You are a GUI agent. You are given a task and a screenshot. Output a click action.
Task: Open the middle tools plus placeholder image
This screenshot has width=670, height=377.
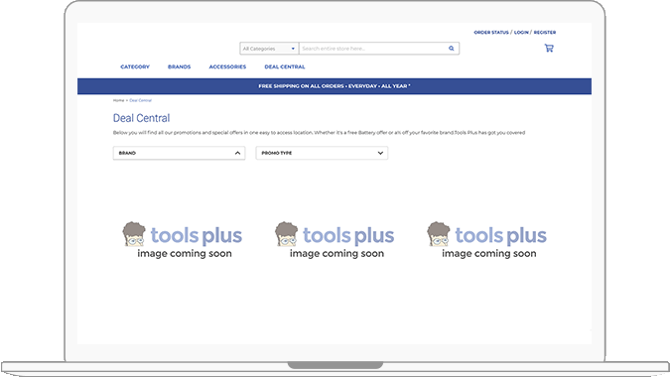pyautogui.click(x=335, y=240)
